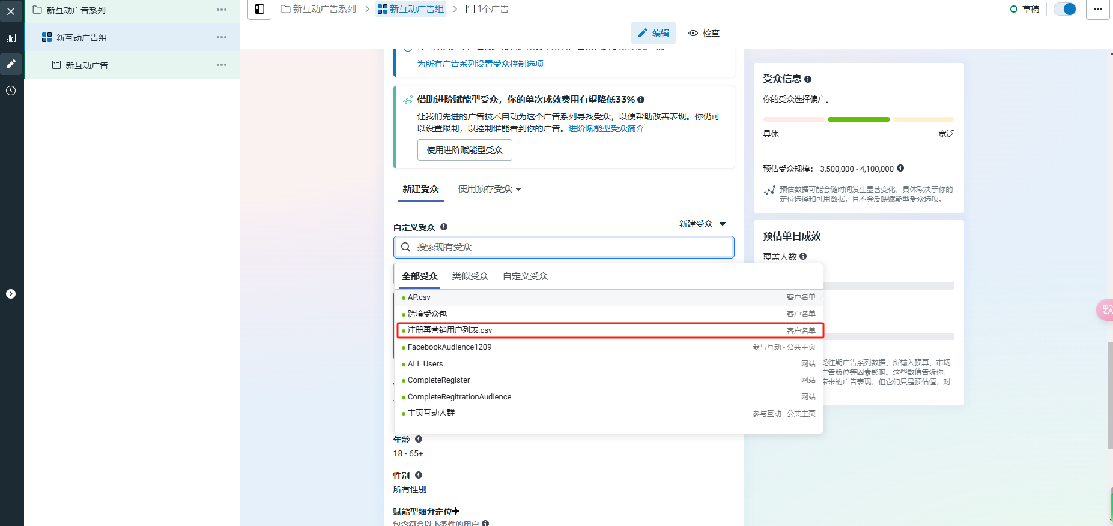Open more options for 新互动广告系列

pyautogui.click(x=222, y=10)
